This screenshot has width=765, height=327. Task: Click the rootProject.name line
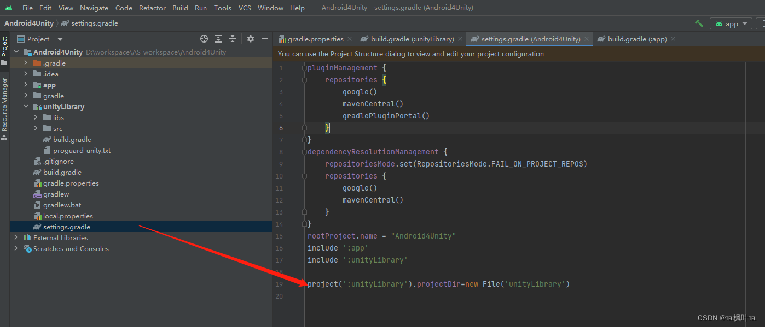382,236
